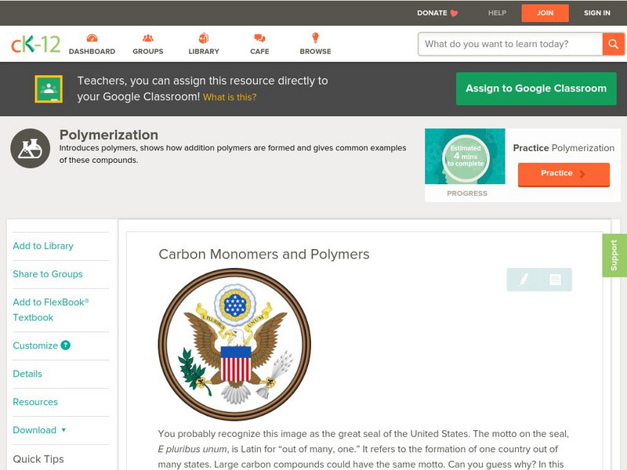Image resolution: width=627 pixels, height=470 pixels.
Task: Click DASHBOARD label in navigation
Action: click(92, 52)
